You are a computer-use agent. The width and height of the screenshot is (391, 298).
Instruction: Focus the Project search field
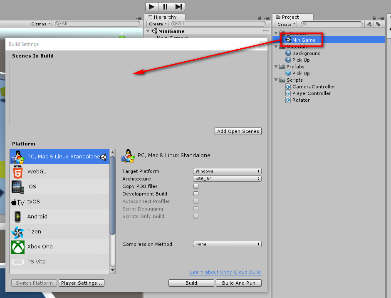pyautogui.click(x=332, y=24)
